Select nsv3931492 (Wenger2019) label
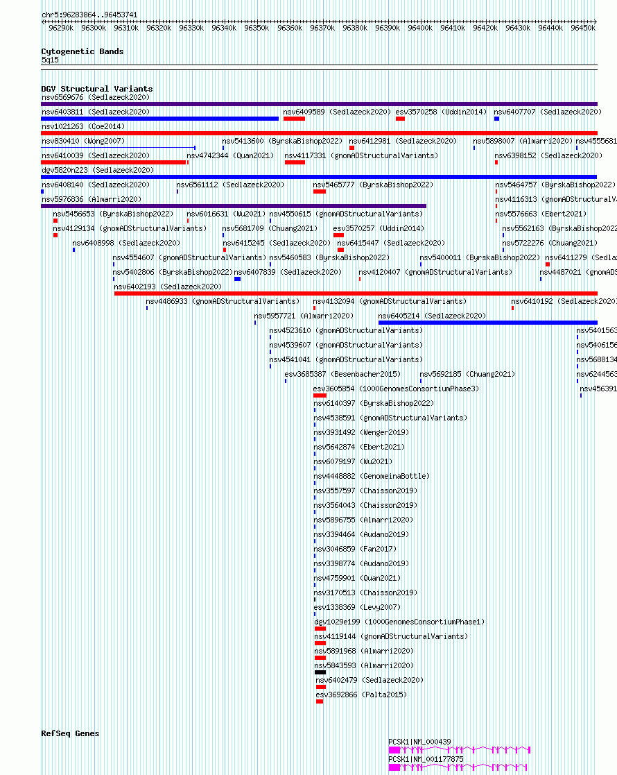This screenshot has width=617, height=775. click(361, 432)
